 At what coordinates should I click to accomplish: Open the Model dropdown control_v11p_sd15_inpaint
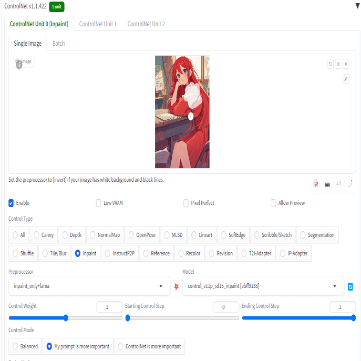point(263,286)
